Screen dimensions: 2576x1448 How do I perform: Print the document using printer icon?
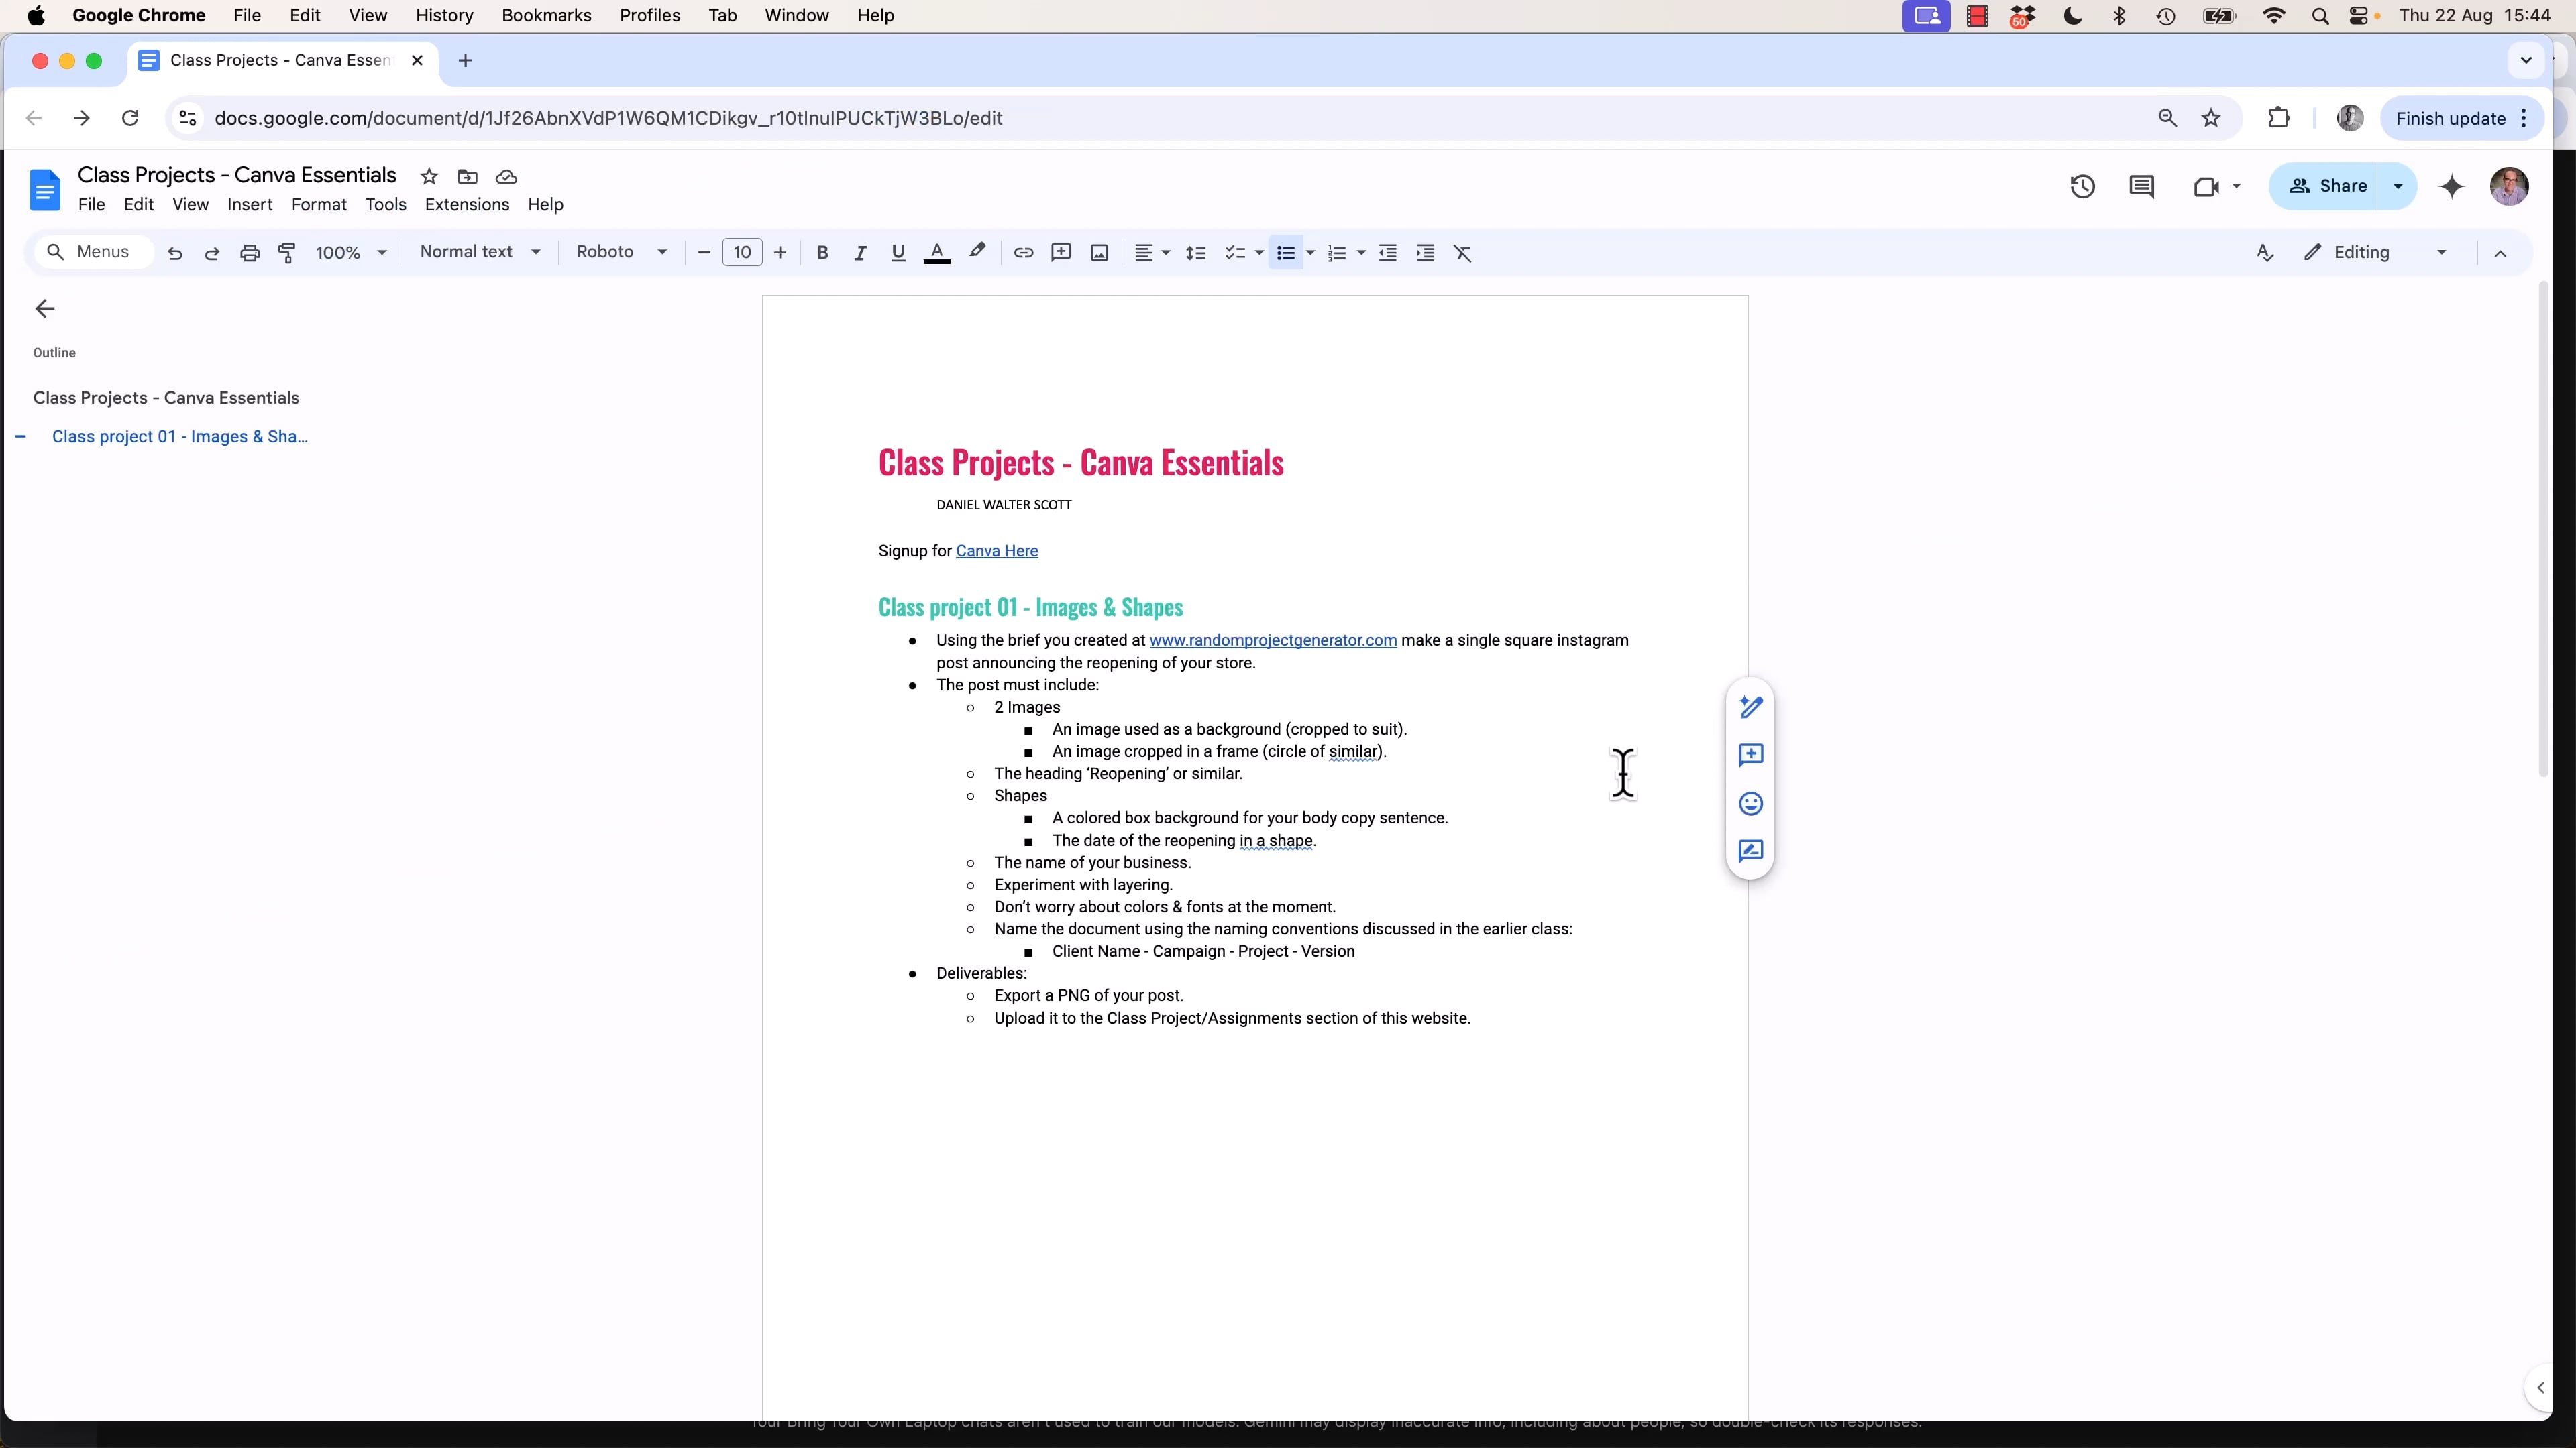coord(250,253)
